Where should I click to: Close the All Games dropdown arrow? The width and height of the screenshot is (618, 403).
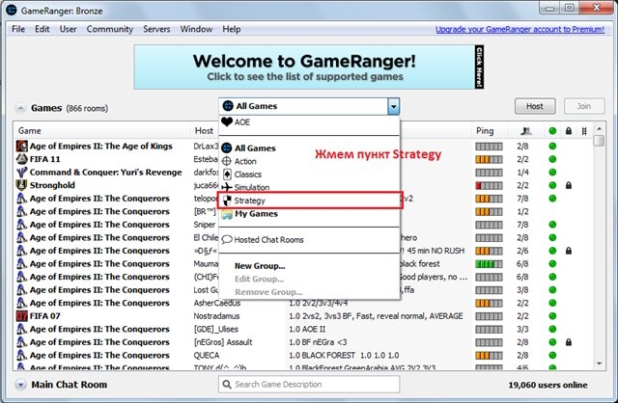pos(393,105)
